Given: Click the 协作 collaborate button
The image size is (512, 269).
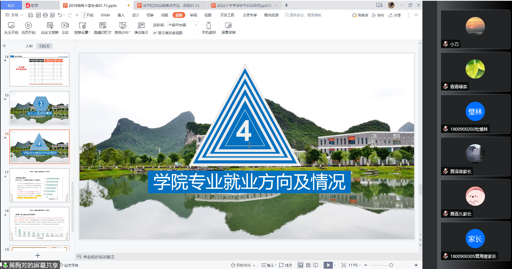Looking at the screenshot, I should click(x=378, y=15).
